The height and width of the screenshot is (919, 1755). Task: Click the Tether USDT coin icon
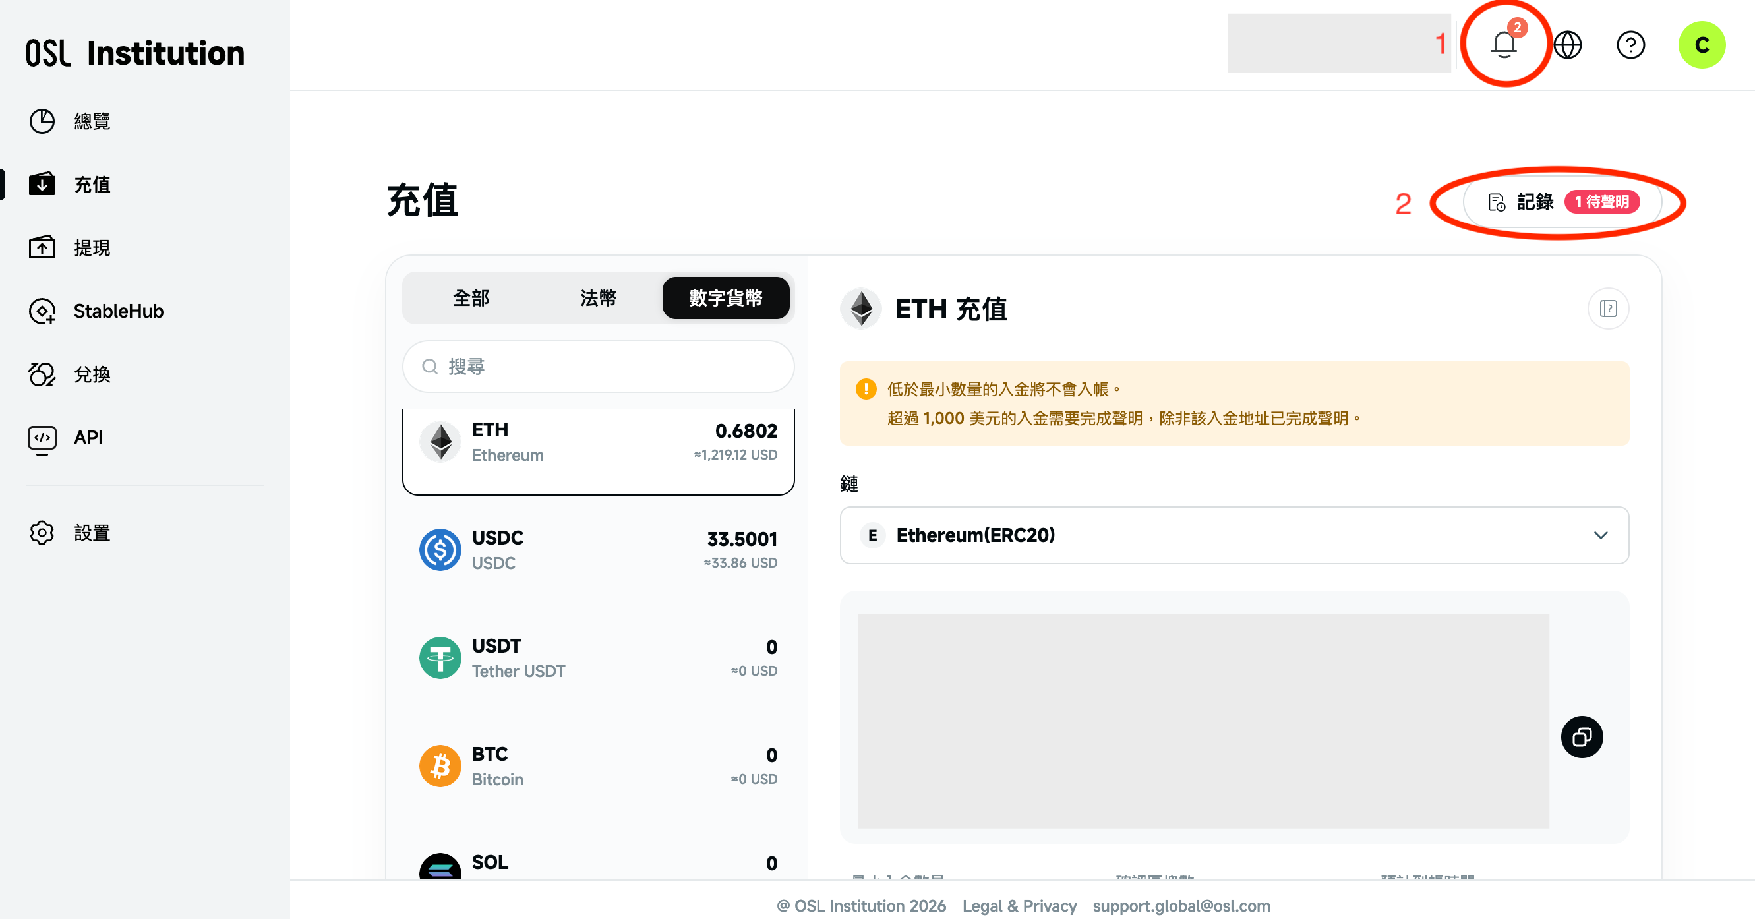coord(440,657)
